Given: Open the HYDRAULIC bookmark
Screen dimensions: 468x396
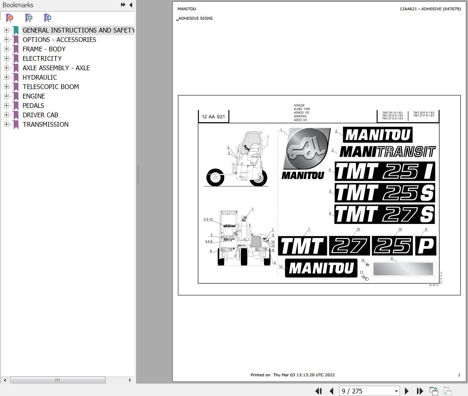Looking at the screenshot, I should [40, 77].
